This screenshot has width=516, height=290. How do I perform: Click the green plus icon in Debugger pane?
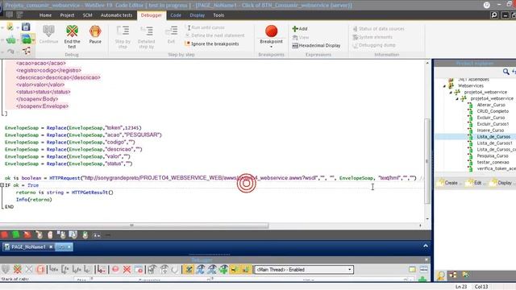point(422,280)
